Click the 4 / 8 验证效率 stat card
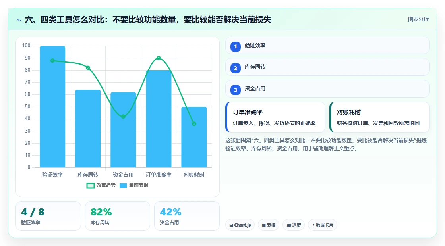 48,216
